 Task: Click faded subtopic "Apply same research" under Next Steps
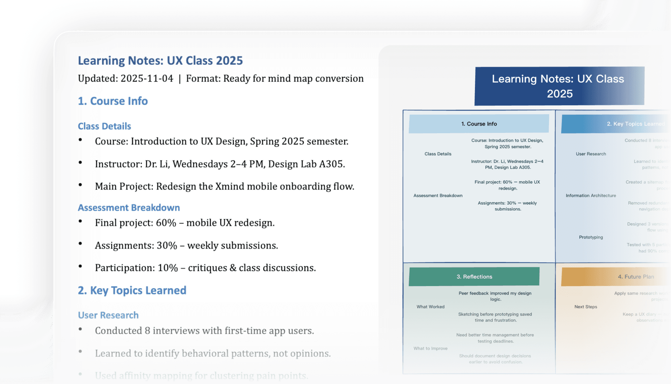pos(642,296)
